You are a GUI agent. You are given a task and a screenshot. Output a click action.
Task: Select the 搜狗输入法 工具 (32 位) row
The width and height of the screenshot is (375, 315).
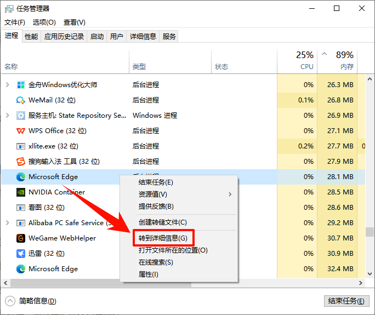(x=183, y=161)
